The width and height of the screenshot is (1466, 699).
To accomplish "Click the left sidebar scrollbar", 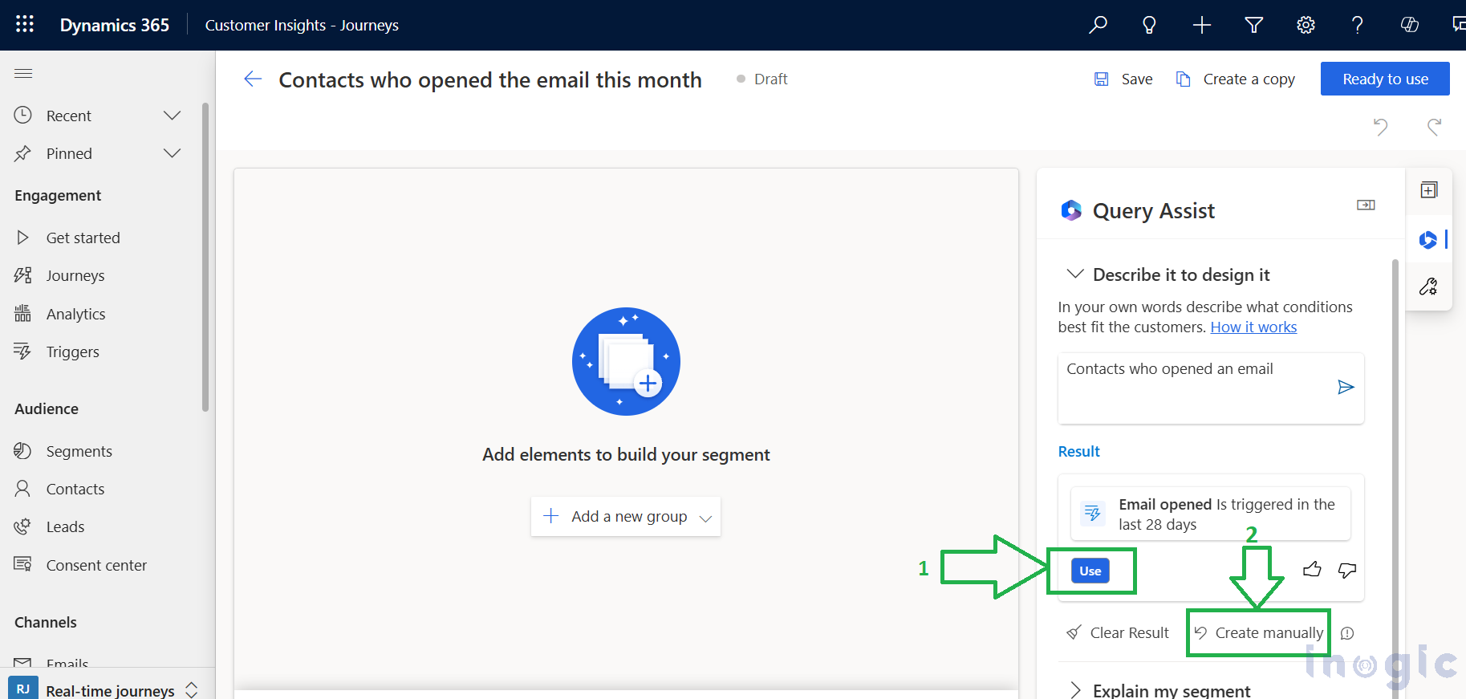I will (x=205, y=257).
